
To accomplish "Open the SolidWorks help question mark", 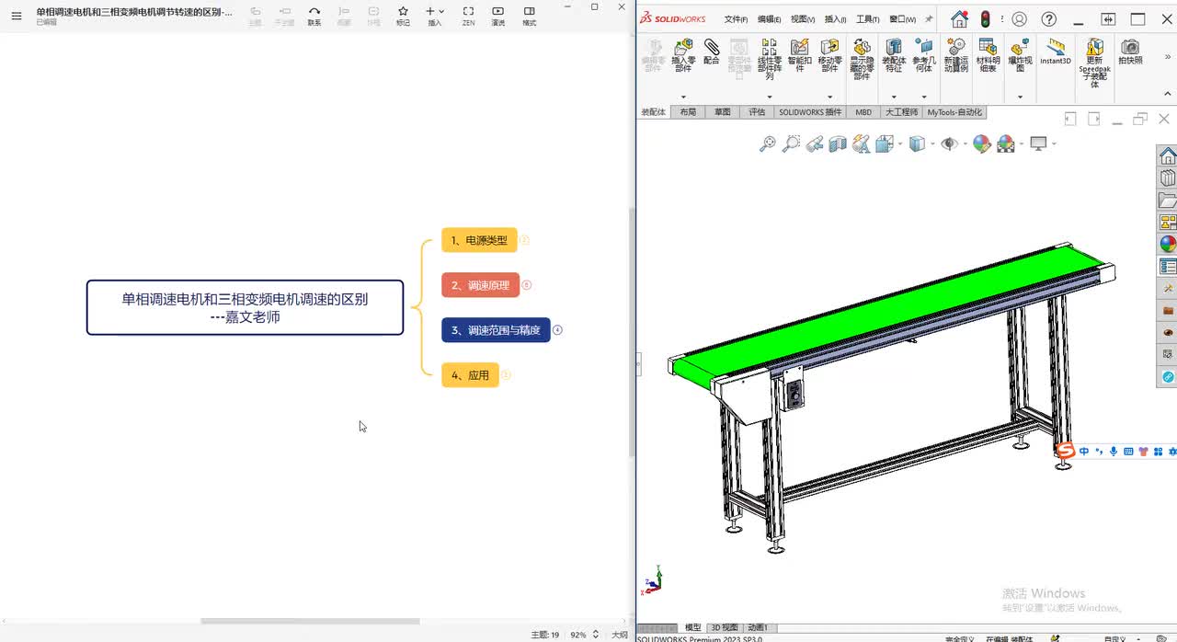I will pos(1049,19).
